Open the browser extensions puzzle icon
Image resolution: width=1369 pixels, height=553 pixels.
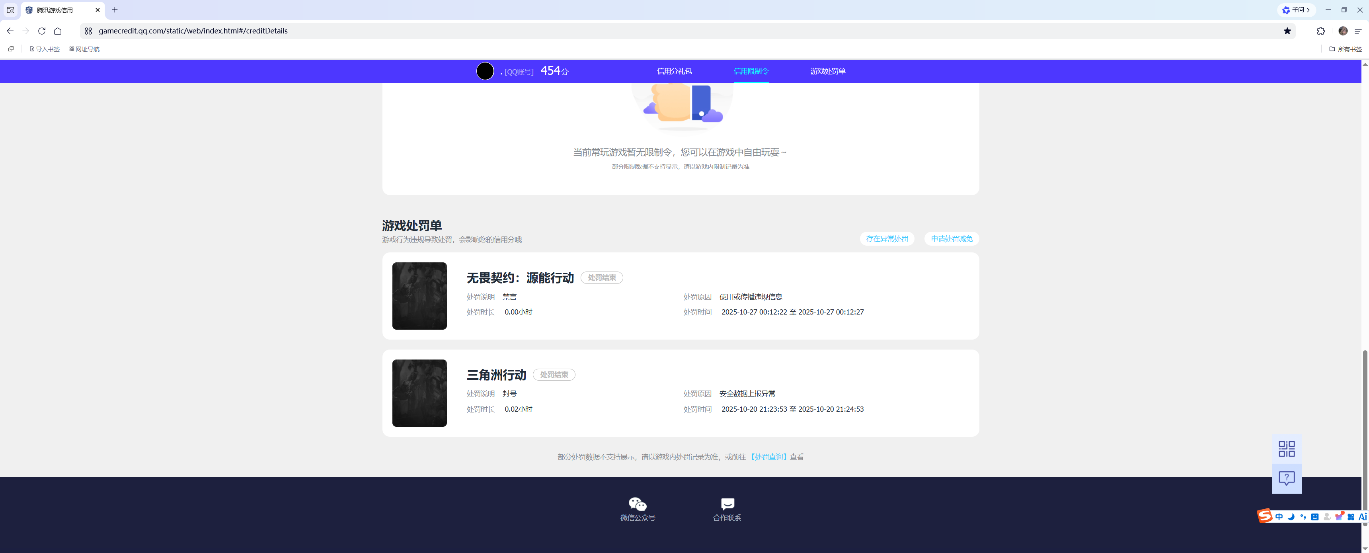(x=1321, y=31)
